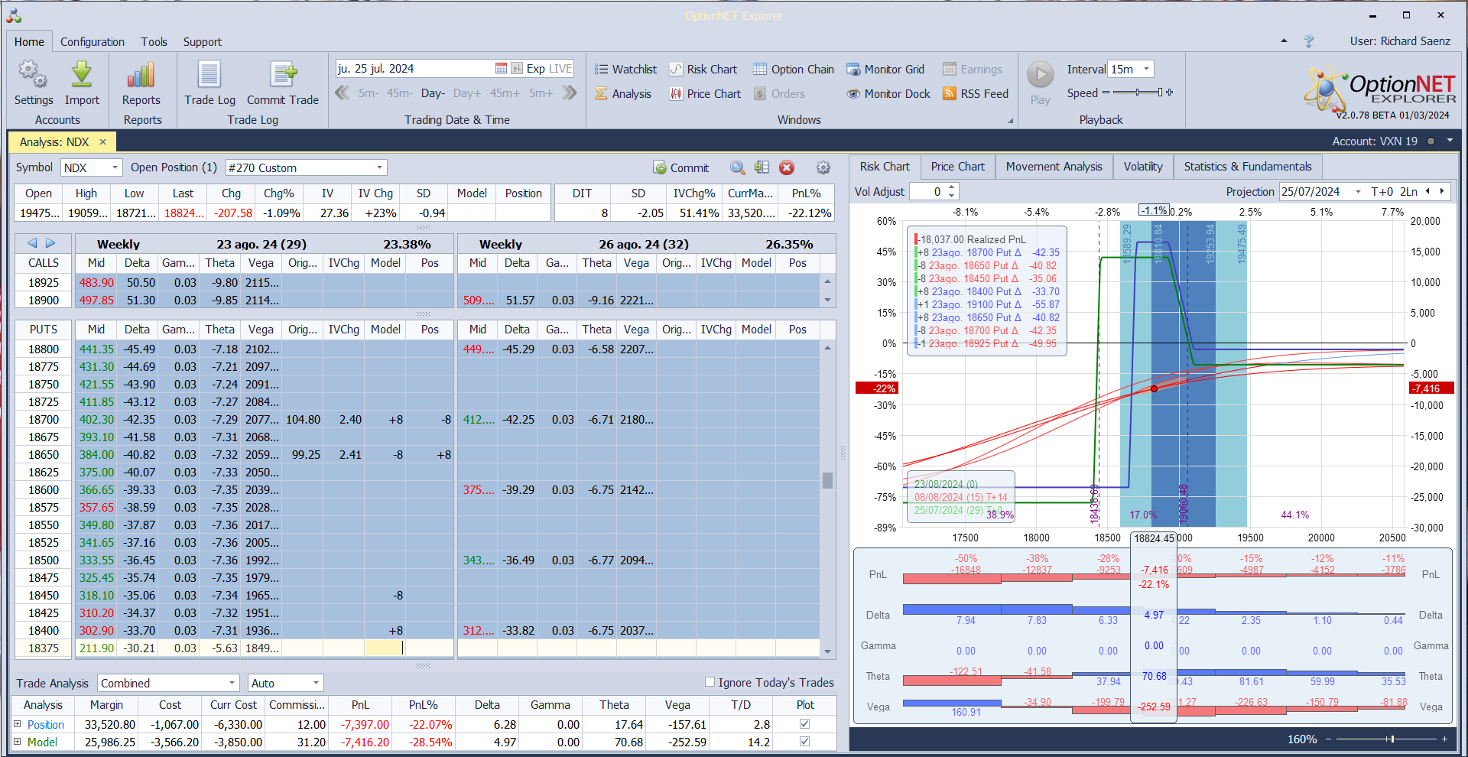Open the Price Chart window from the ribbon

tap(706, 93)
